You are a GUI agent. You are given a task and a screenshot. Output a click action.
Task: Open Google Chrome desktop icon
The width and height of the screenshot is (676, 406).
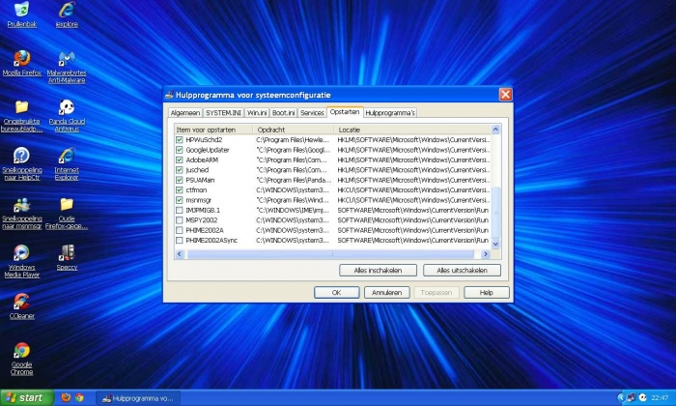pos(21,358)
